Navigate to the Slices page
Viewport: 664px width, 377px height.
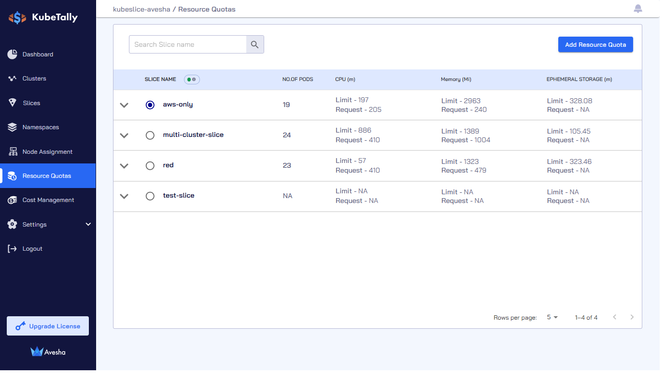tap(48, 103)
